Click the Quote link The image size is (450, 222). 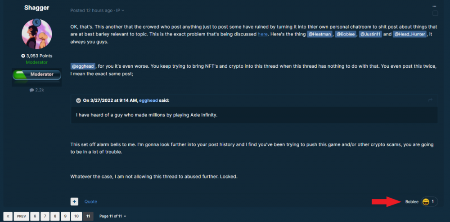91,202
